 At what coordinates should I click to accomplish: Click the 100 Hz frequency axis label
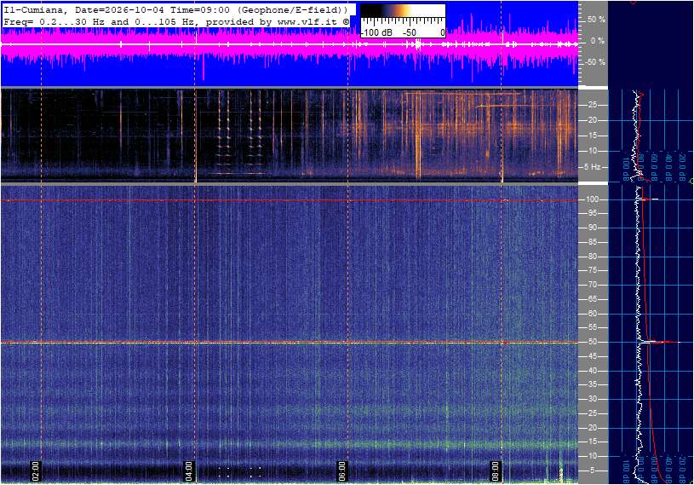pyautogui.click(x=592, y=199)
